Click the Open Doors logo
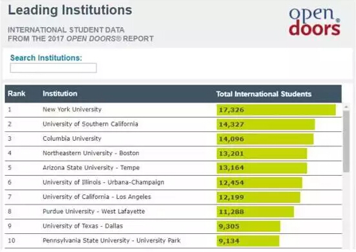Image resolution: width=356 pixels, height=252 pixels. pyautogui.click(x=315, y=21)
